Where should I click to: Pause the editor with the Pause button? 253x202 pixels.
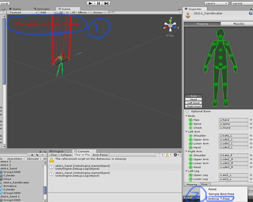(98, 3)
